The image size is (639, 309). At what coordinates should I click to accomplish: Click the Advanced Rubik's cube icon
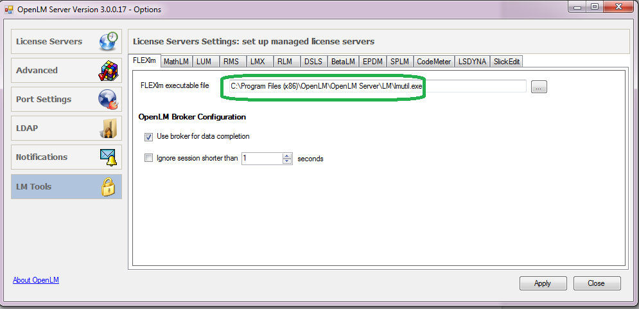point(109,71)
